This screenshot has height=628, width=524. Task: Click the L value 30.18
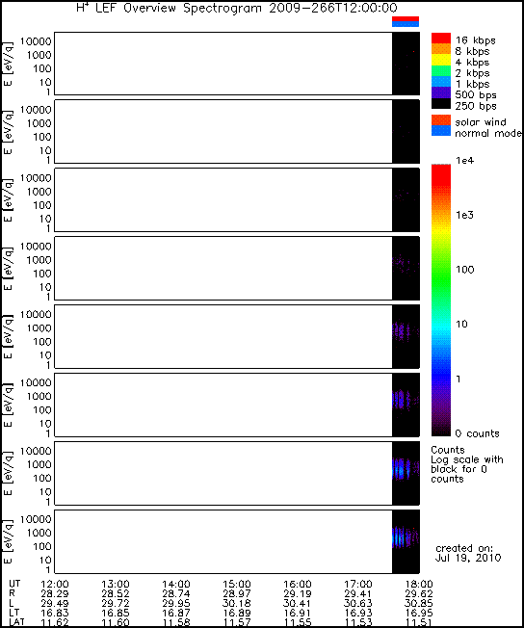(x=237, y=603)
